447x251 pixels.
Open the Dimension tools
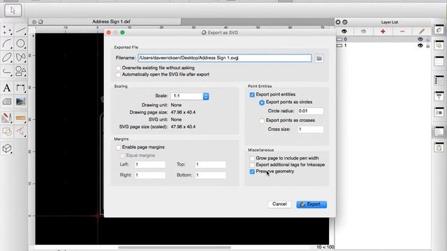coord(20,88)
